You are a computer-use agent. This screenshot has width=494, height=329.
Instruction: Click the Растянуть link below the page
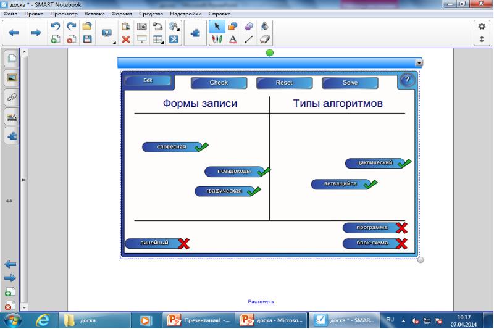[260, 301]
